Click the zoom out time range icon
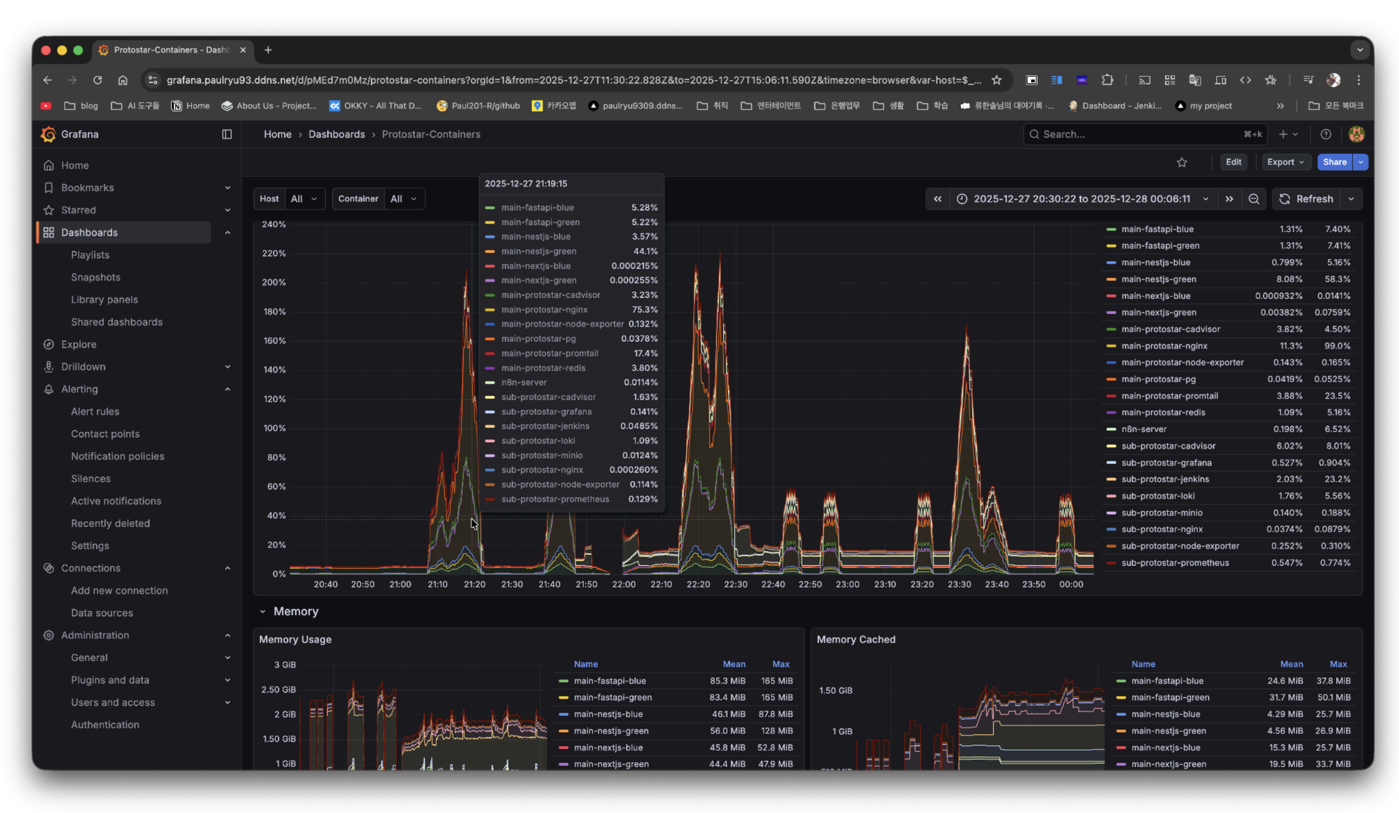Image resolution: width=1399 pixels, height=813 pixels. 1253,199
